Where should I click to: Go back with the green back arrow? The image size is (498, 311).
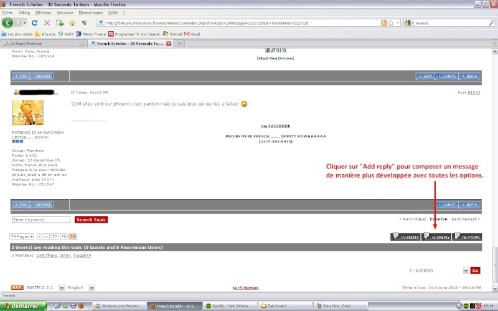7,23
